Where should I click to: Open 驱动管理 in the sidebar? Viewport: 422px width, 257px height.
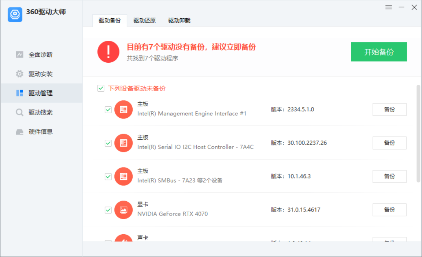tap(41, 93)
